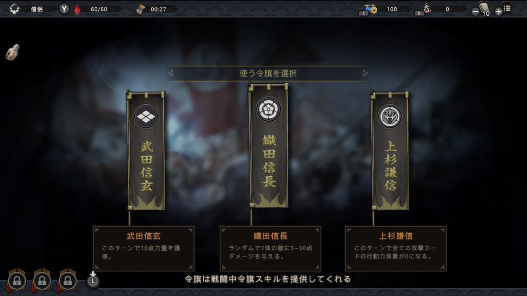Select the 織田信長 banner
527x296 pixels.
pyautogui.click(x=268, y=146)
